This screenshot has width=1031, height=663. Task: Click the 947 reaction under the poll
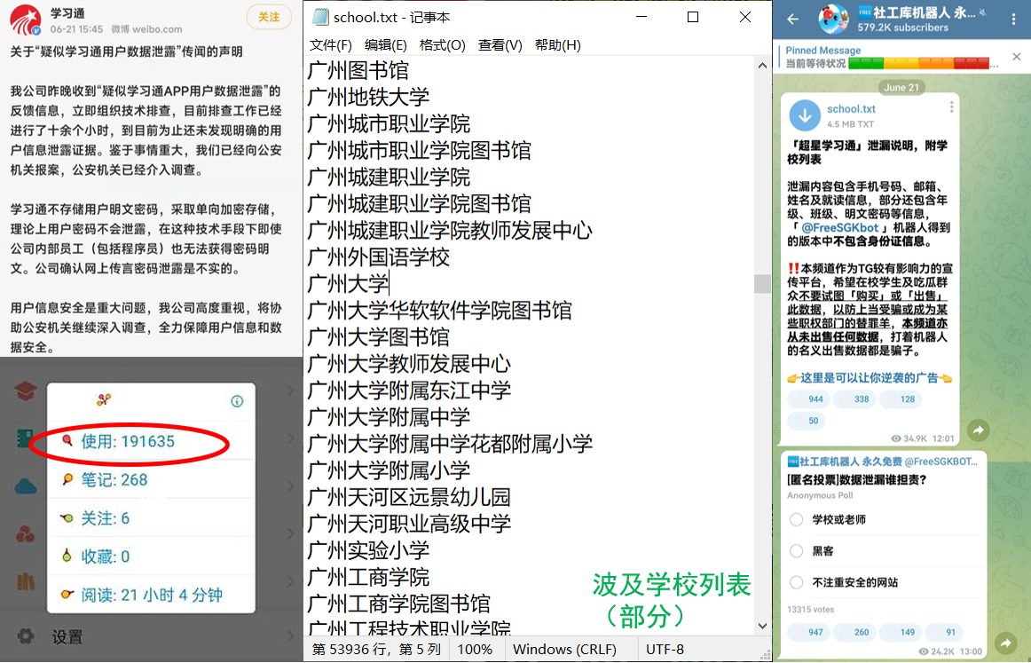[x=809, y=632]
